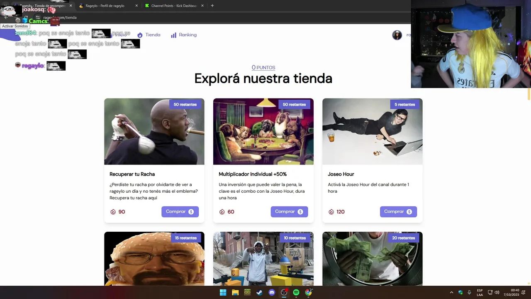
Task: Click the Joseo Hour laptop image
Action: (x=373, y=132)
